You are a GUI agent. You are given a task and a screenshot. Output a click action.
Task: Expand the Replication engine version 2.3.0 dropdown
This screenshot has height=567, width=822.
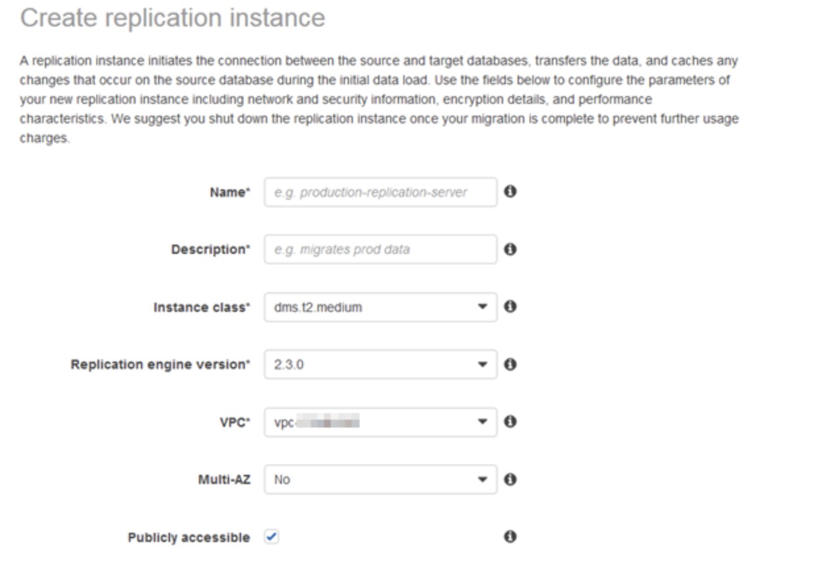(x=380, y=364)
